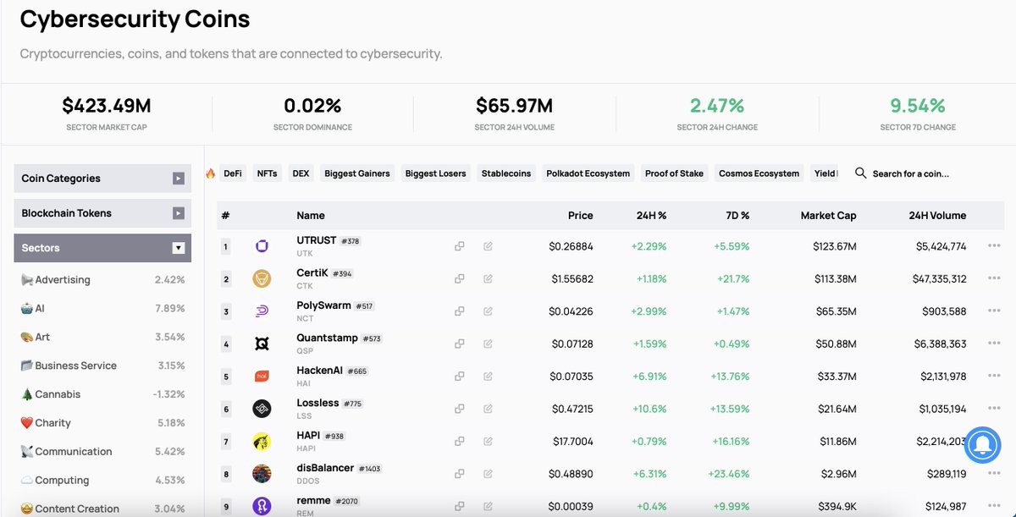Select the NFTs filter tab

[x=267, y=173]
